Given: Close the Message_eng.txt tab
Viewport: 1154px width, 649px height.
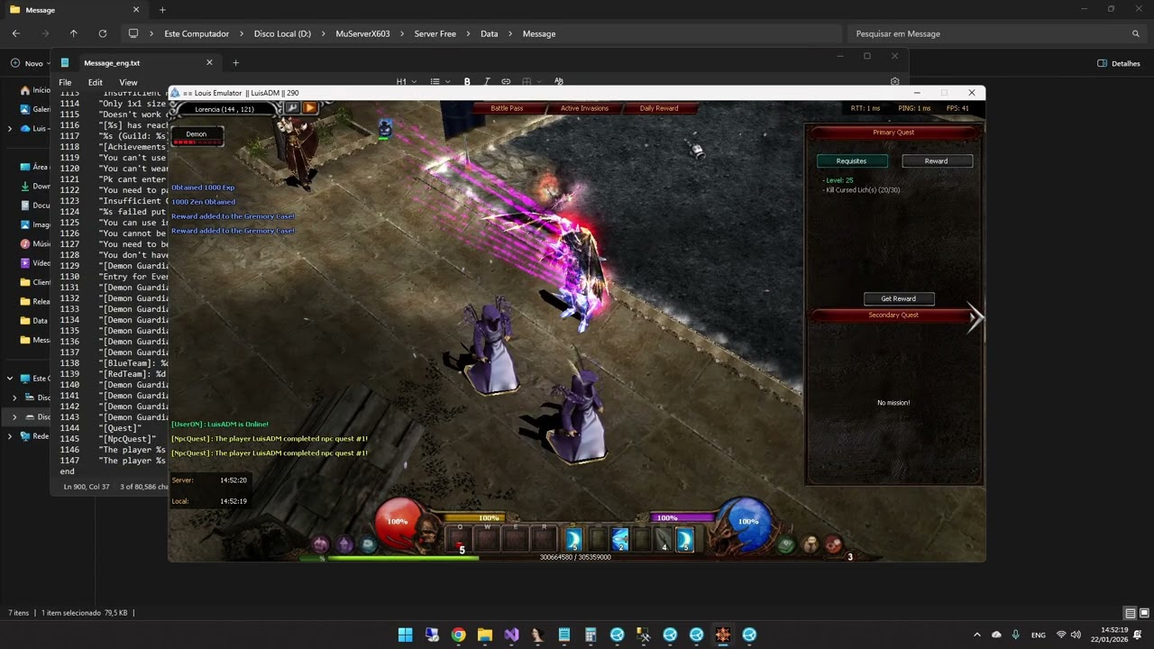Looking at the screenshot, I should point(209,63).
